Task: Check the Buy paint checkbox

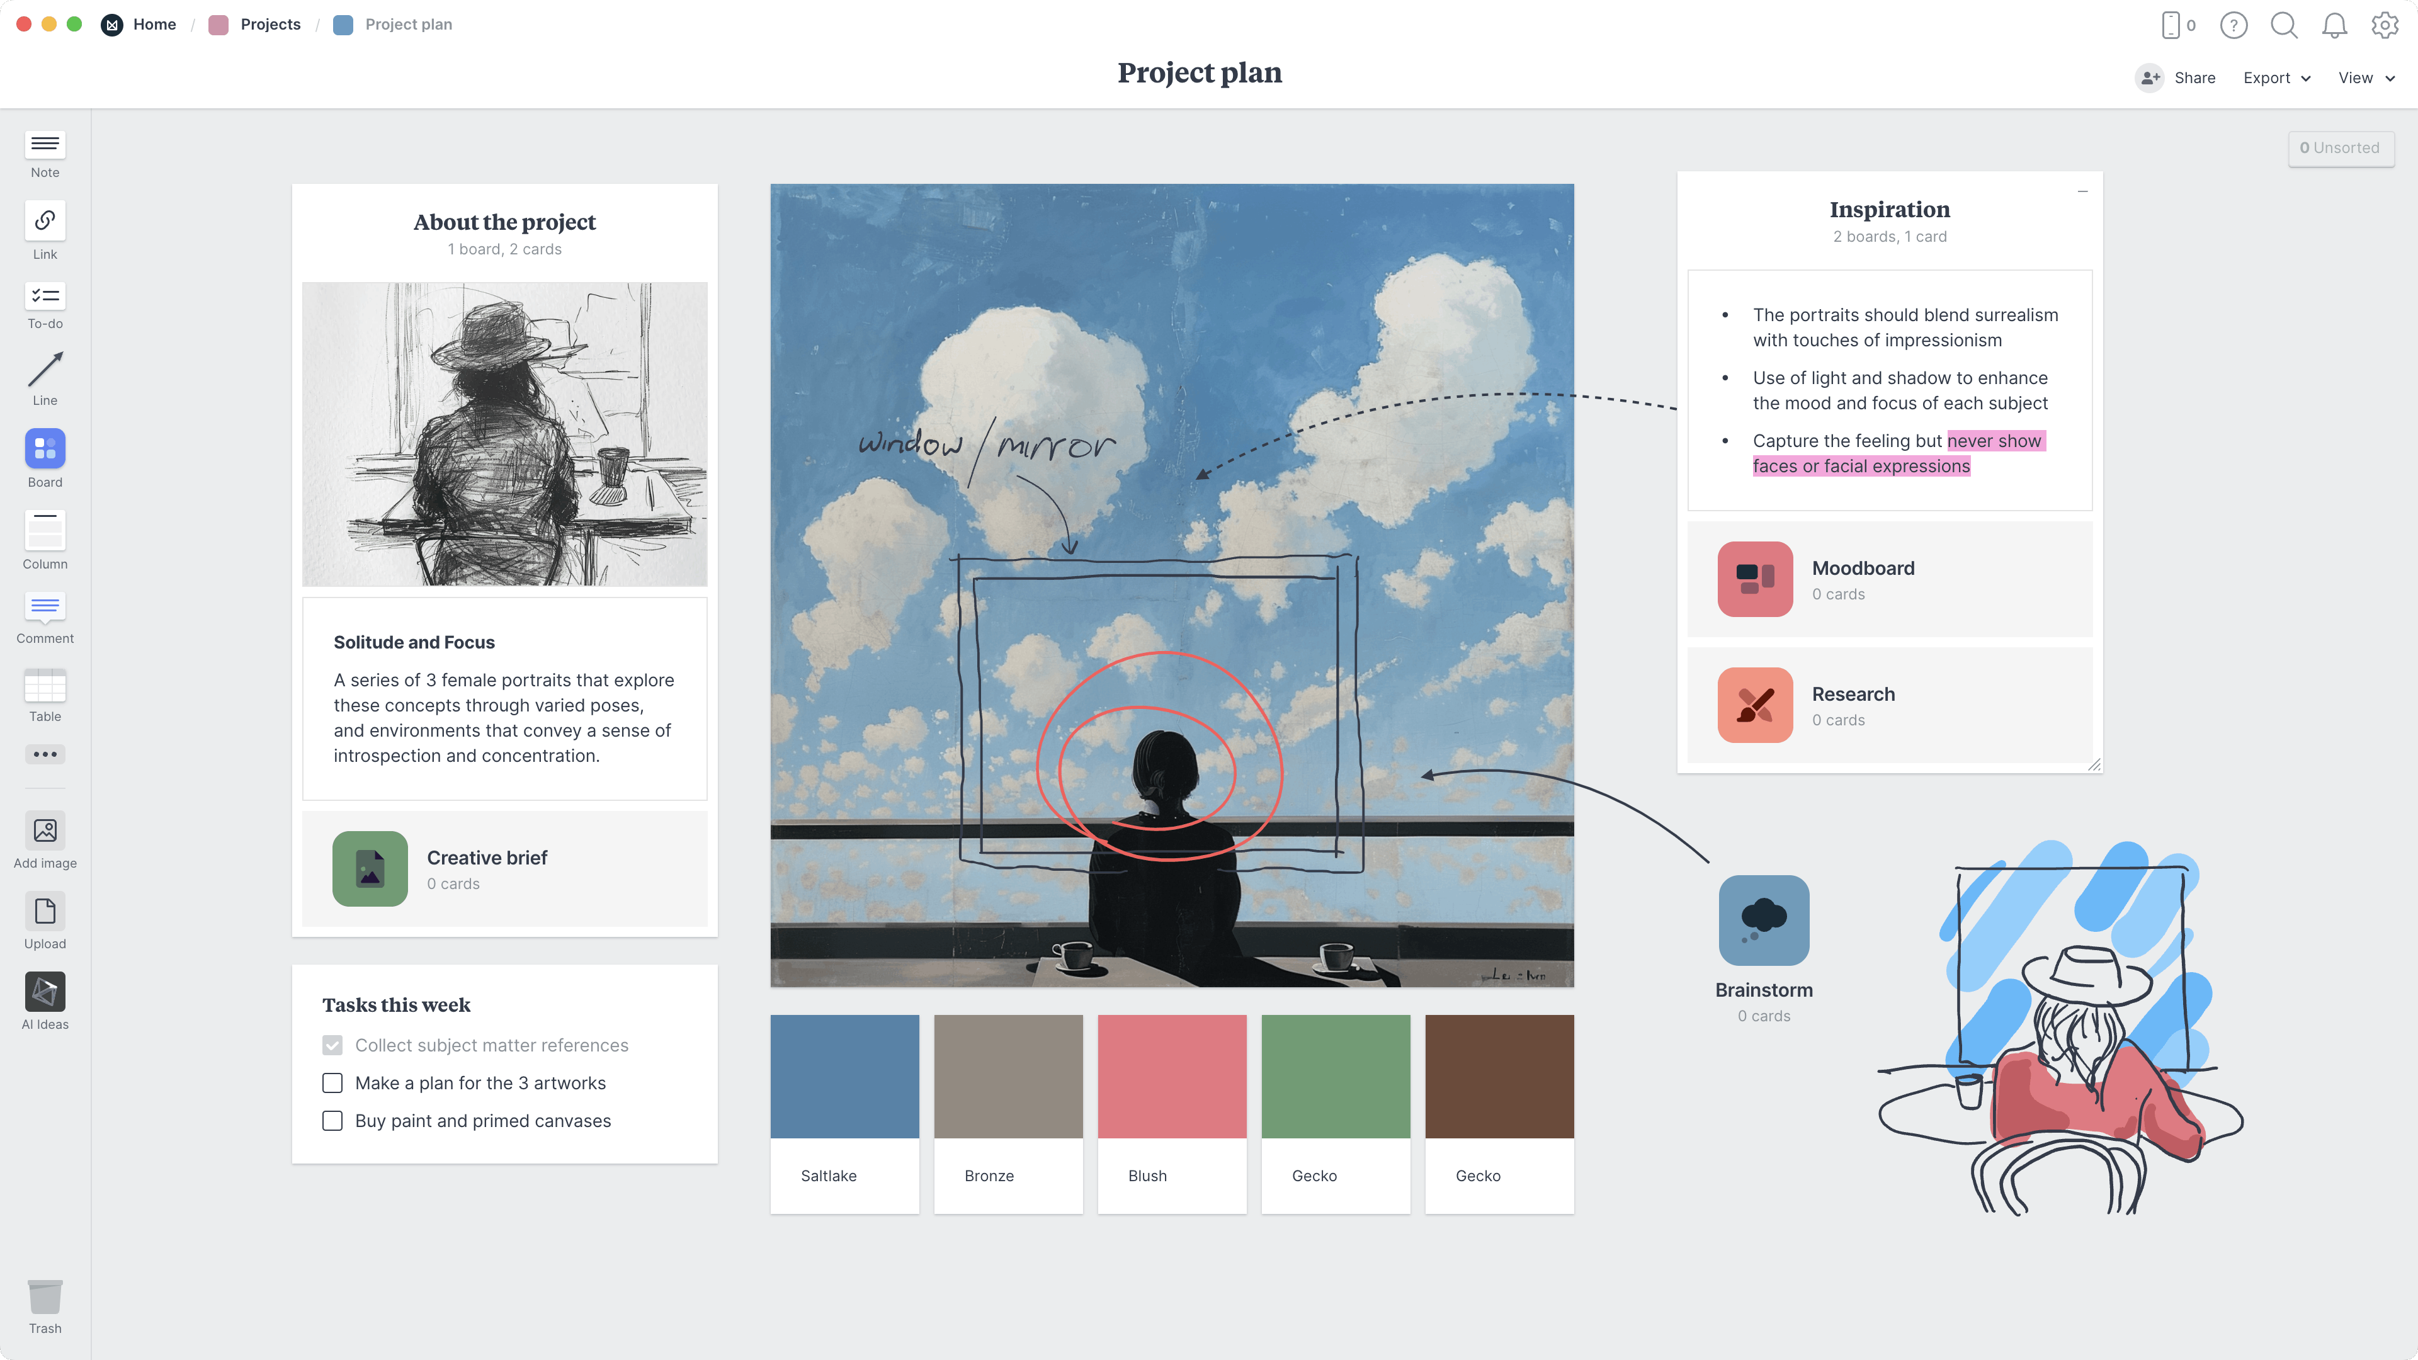Action: [x=332, y=1121]
